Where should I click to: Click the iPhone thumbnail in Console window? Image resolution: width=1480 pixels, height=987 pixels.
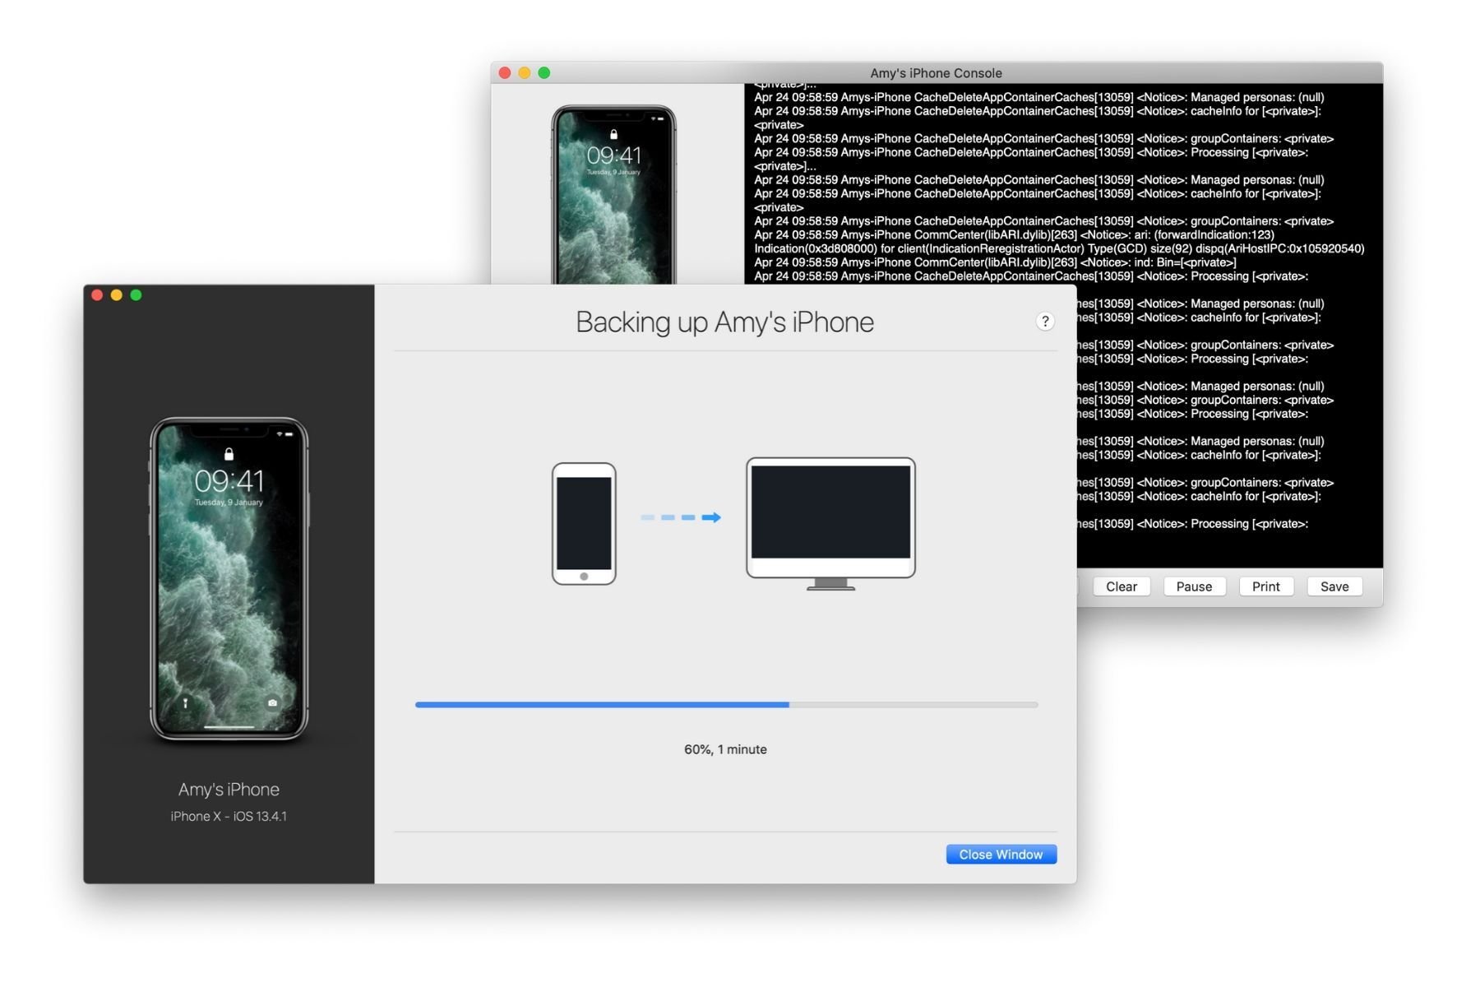(613, 195)
